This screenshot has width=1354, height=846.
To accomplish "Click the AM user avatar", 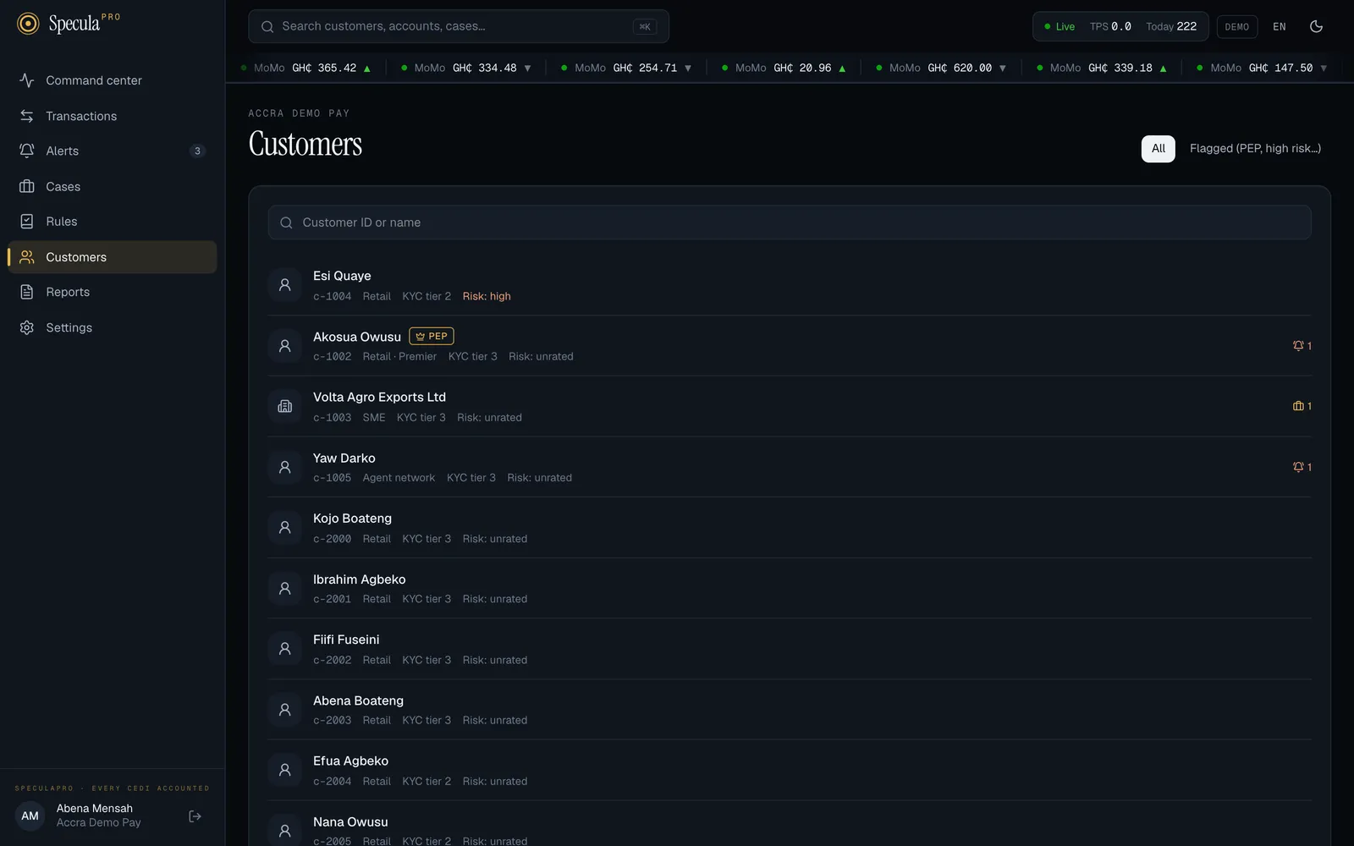I will [30, 816].
